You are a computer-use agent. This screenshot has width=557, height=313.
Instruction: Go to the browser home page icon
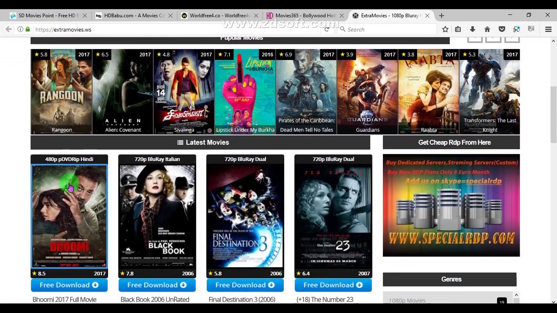tap(487, 29)
